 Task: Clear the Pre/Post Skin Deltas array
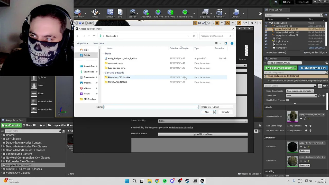point(310,131)
